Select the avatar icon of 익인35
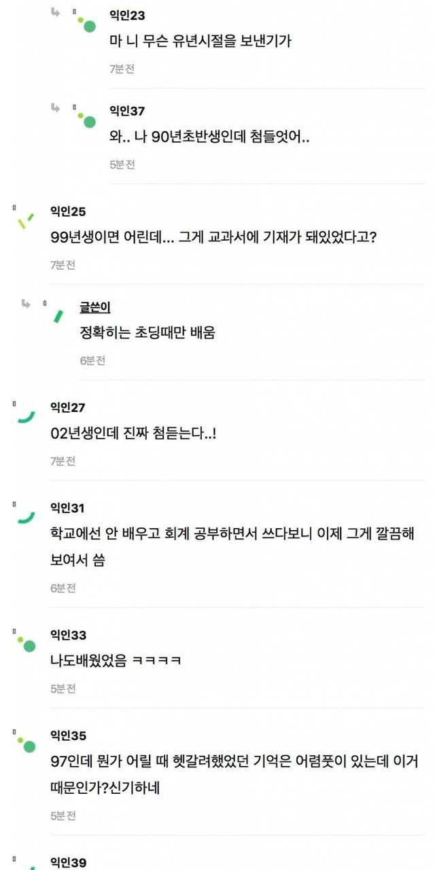The image size is (435, 870). [26, 744]
